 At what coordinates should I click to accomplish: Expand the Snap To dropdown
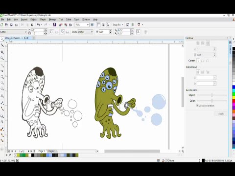122,25
